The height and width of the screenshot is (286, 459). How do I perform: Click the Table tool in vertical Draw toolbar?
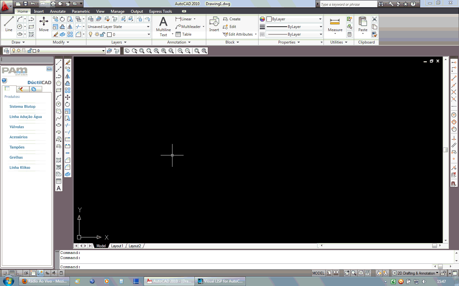[59, 181]
